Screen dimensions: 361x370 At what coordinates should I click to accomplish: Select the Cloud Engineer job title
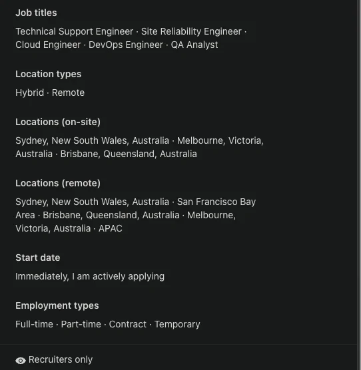[48, 45]
